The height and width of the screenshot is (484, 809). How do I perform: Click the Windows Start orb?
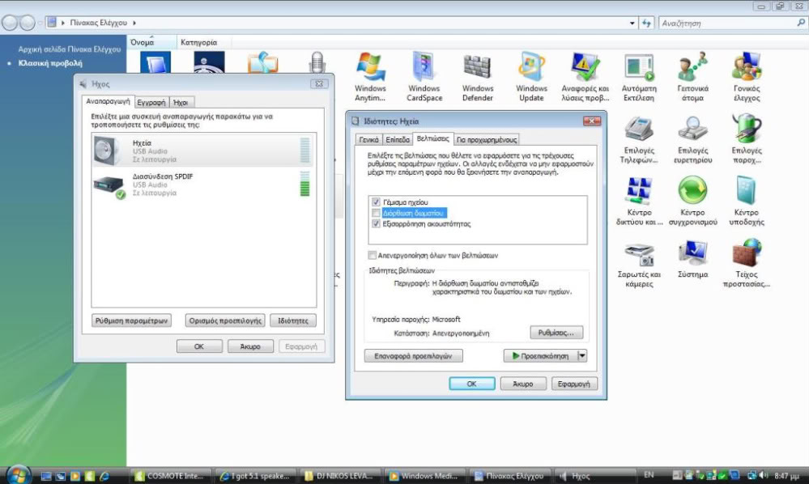tap(18, 475)
